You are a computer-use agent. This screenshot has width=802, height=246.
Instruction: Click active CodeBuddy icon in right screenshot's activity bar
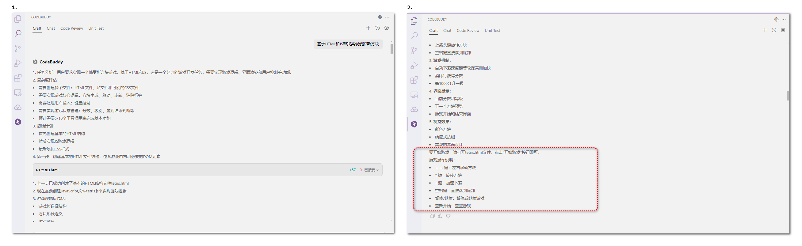[414, 124]
